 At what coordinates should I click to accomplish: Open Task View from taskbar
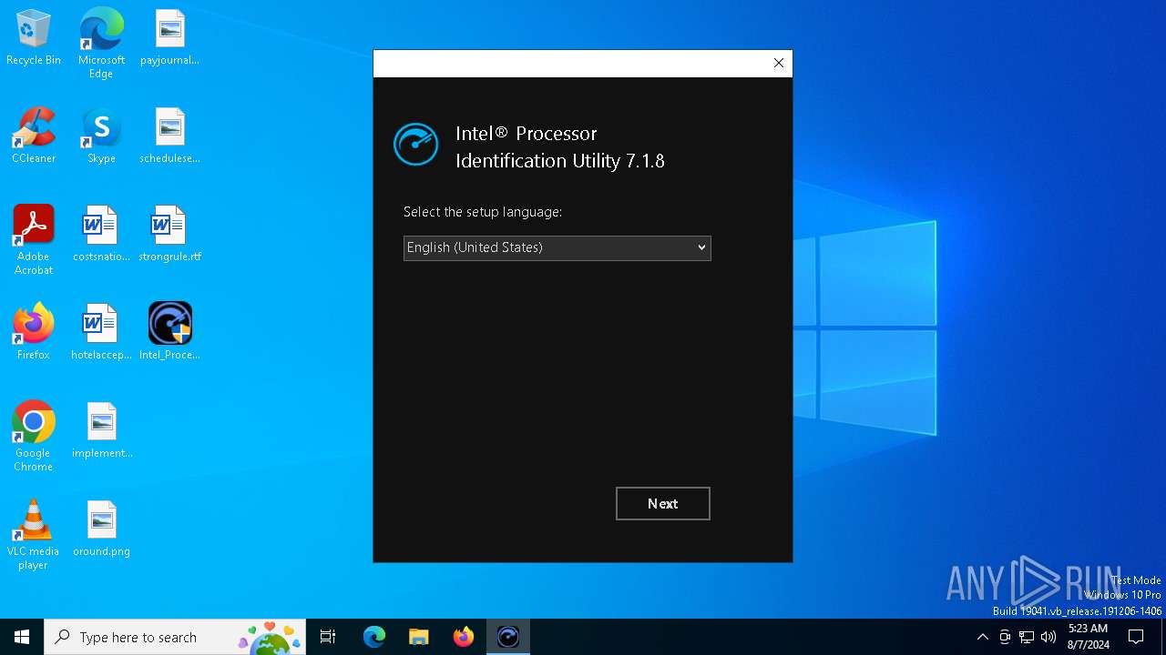[328, 637]
